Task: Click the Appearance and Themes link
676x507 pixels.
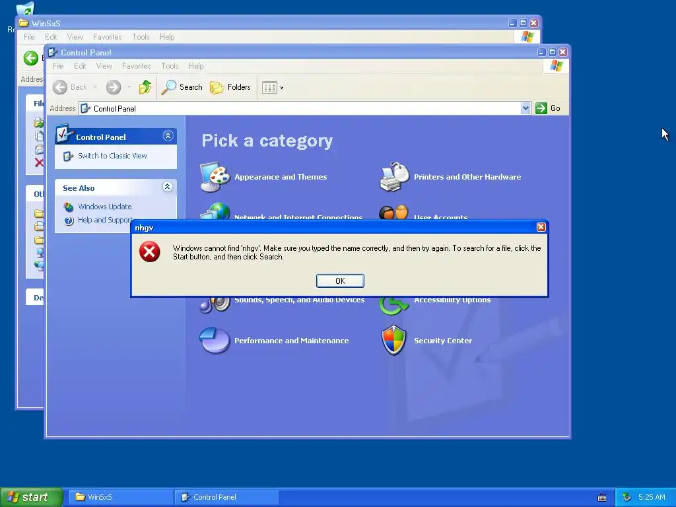Action: point(281,177)
